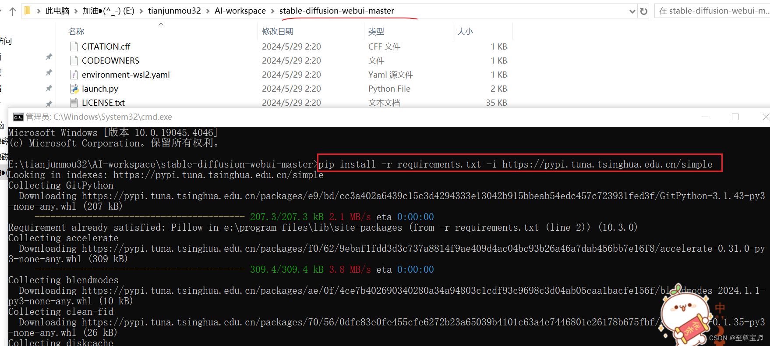Image resolution: width=770 pixels, height=346 pixels.
Task: Select the LICENSE.txt file name
Action: point(103,103)
